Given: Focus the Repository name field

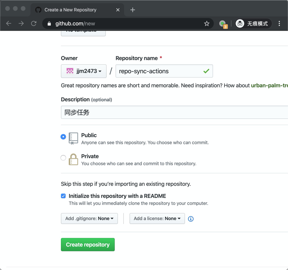Looking at the screenshot, I should [164, 71].
